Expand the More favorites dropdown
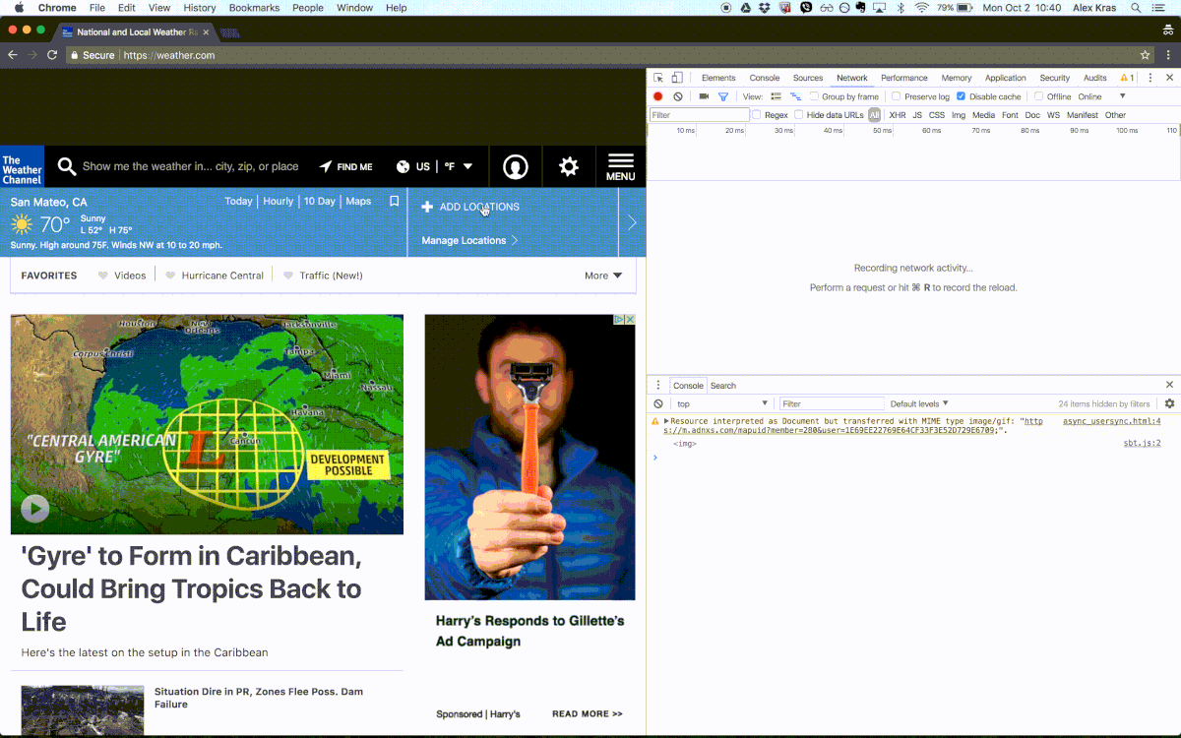This screenshot has width=1181, height=738. 603,276
